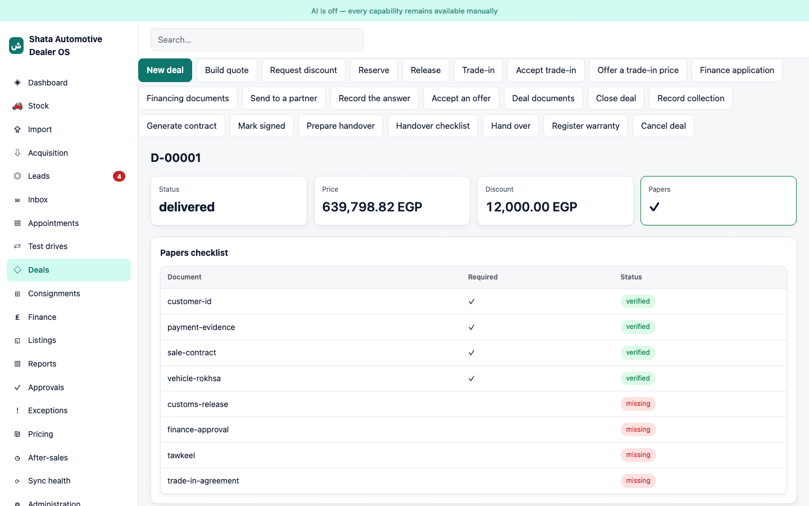Click the vehicle-rokhsa document name
This screenshot has height=506, width=809.
click(194, 378)
